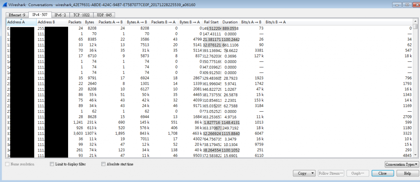
Task: Click the Wireshark fin icon in title bar
Action: tap(4, 4)
